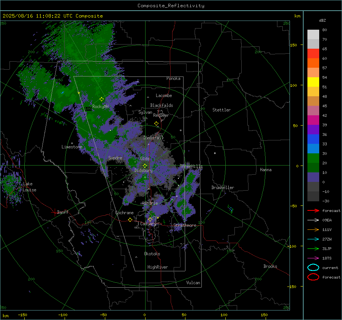This screenshot has width=342, height=320.
Task: Click the yellow radar-center marker above Didsbury
Action: point(145,166)
